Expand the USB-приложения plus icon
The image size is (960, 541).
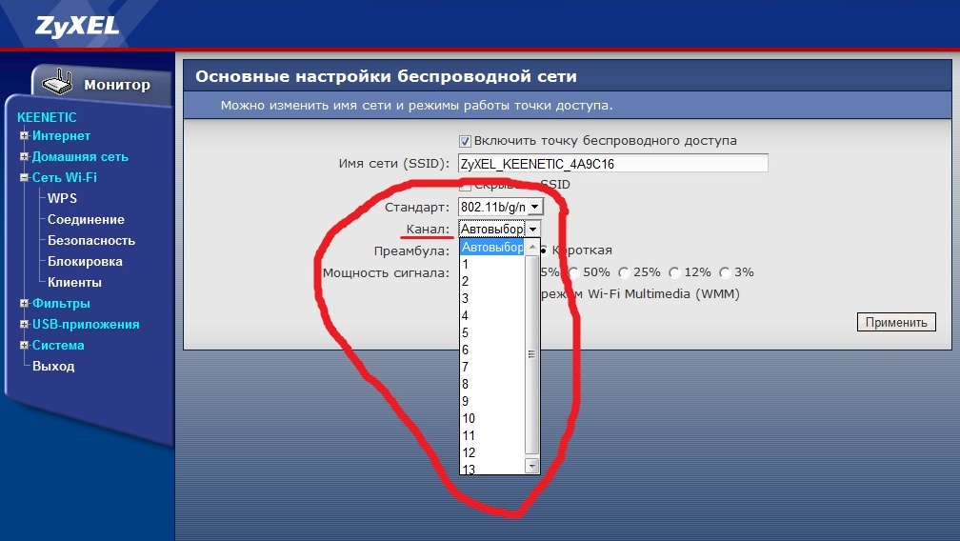24,325
